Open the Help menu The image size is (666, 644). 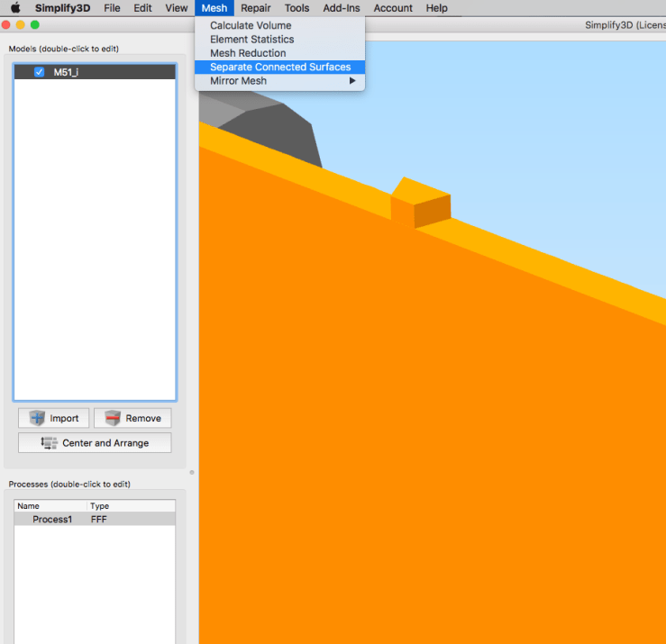coord(436,8)
